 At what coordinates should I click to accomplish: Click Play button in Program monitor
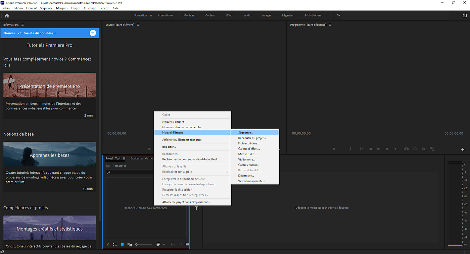(379, 149)
